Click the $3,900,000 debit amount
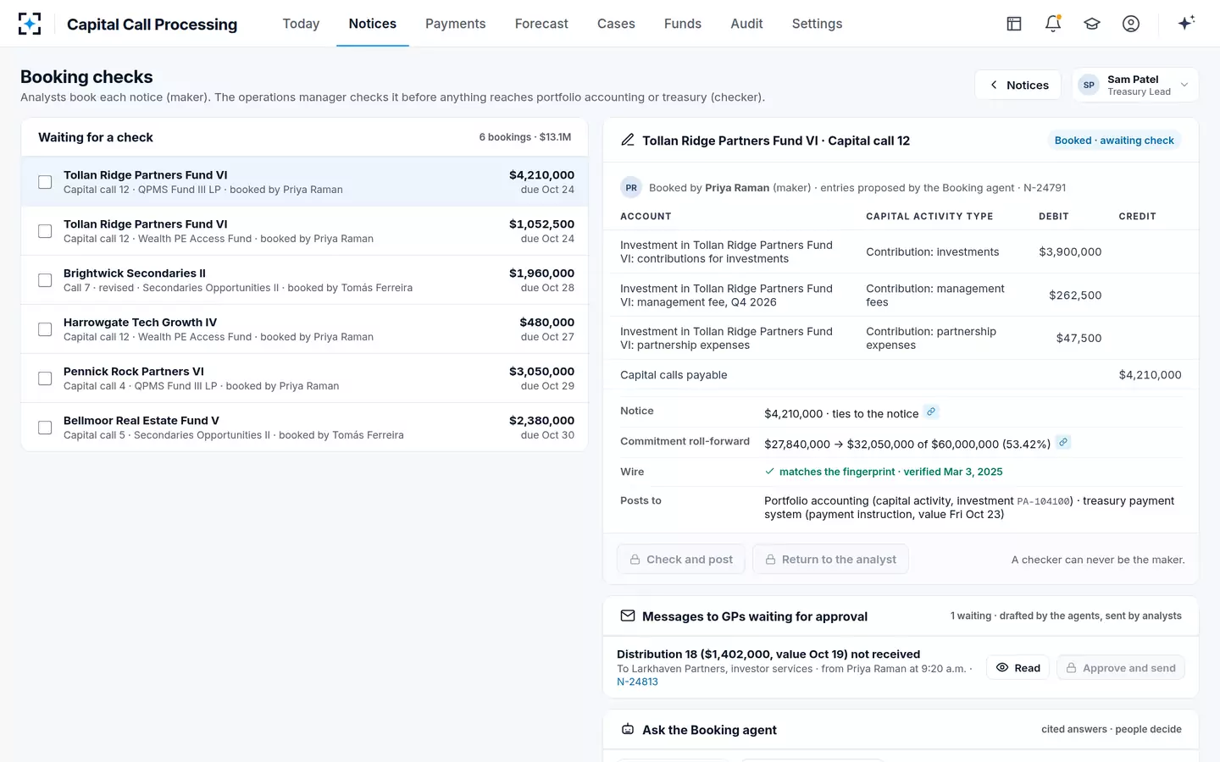1220x762 pixels. (1070, 251)
